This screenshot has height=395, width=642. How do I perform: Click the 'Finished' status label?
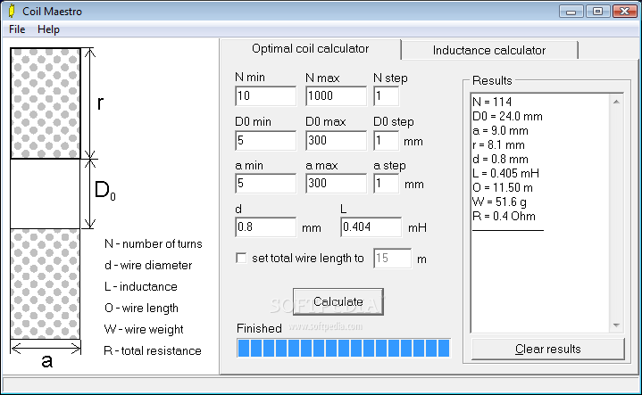(259, 328)
